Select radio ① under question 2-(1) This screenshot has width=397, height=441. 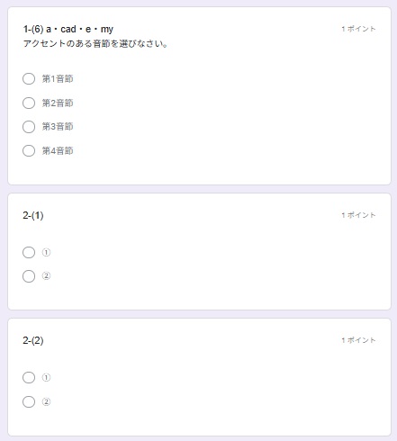click(x=29, y=252)
